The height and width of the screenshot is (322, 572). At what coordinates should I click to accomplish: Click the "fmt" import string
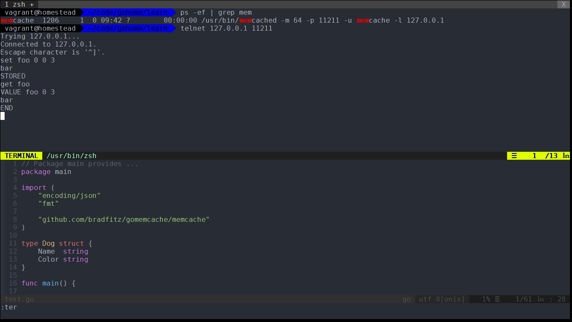tap(49, 204)
